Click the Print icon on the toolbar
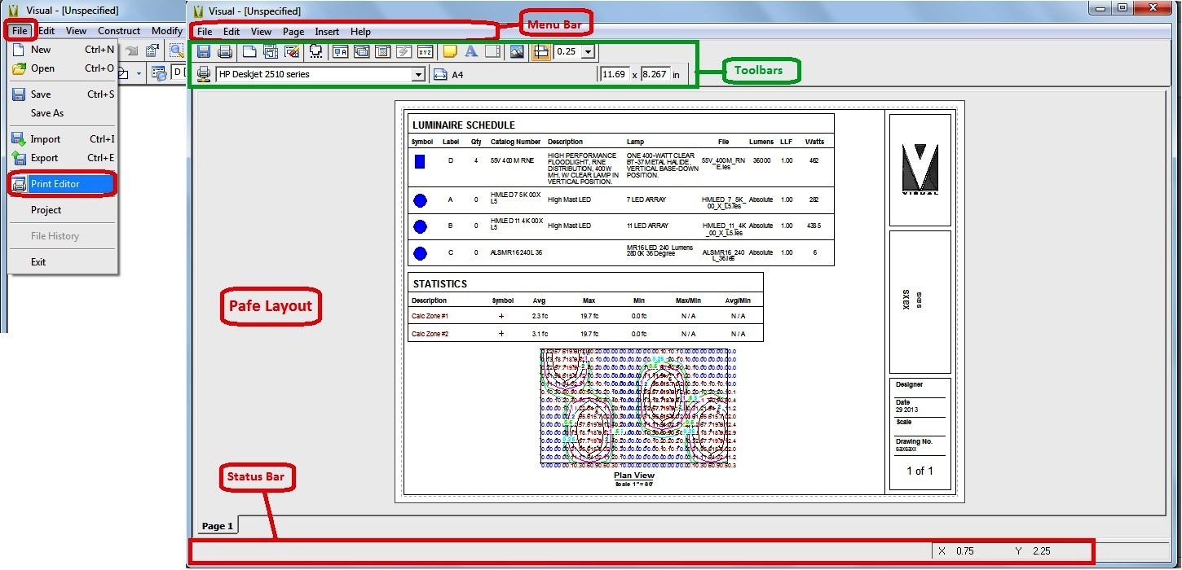 coord(225,51)
